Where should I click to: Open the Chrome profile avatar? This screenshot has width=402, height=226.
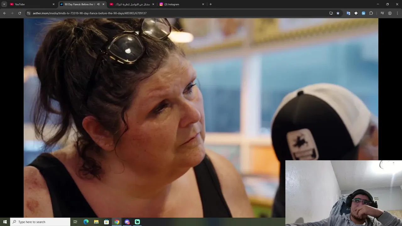390,13
